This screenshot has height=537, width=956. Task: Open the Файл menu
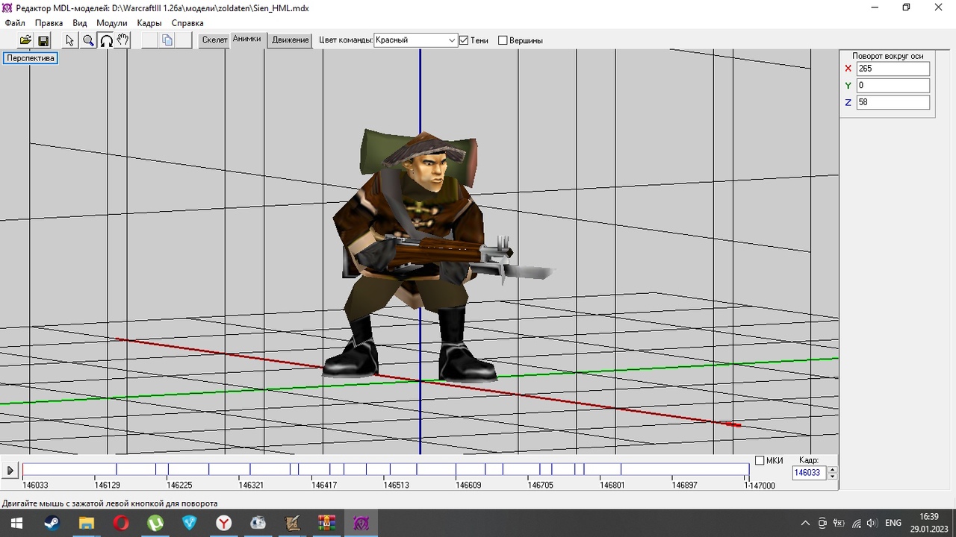[15, 23]
